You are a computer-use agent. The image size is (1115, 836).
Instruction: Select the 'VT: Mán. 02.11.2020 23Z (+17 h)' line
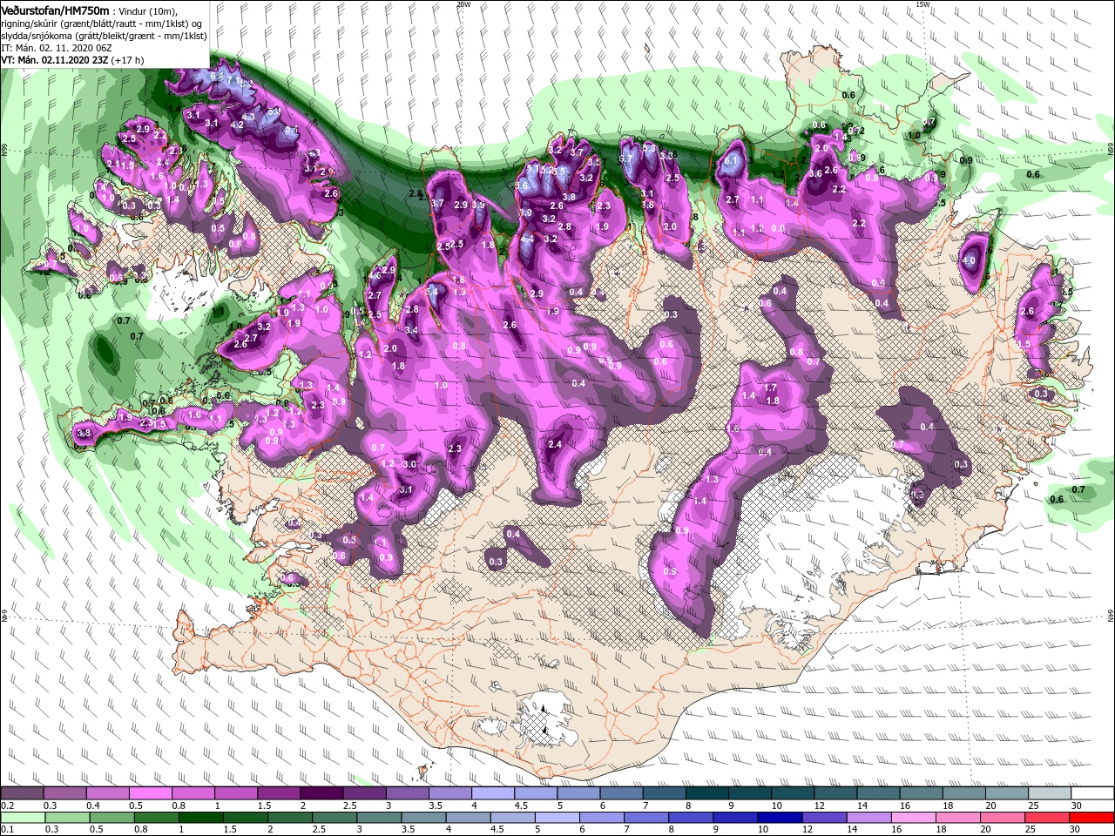click(73, 60)
